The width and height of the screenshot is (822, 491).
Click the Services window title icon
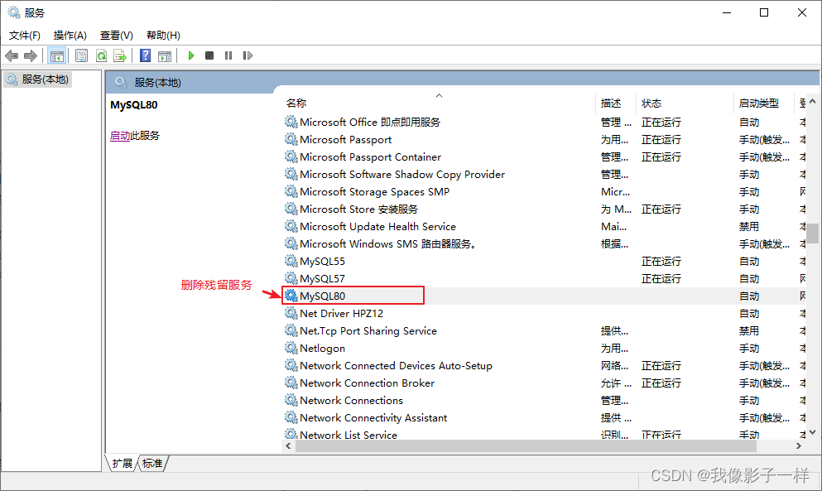pyautogui.click(x=13, y=12)
